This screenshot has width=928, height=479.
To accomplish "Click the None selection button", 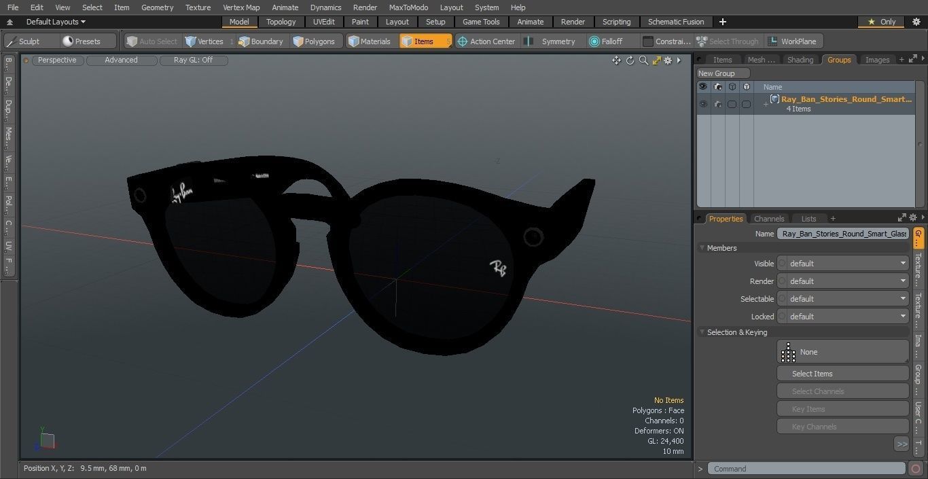I will 842,352.
